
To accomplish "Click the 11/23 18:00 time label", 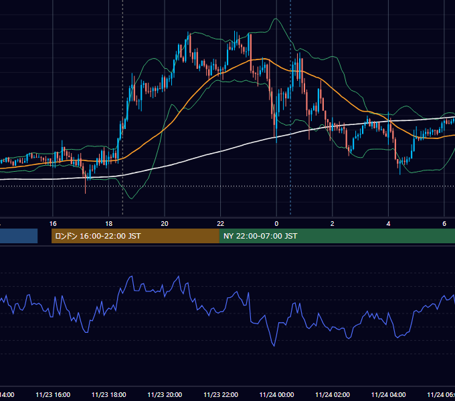I will click(x=109, y=394).
